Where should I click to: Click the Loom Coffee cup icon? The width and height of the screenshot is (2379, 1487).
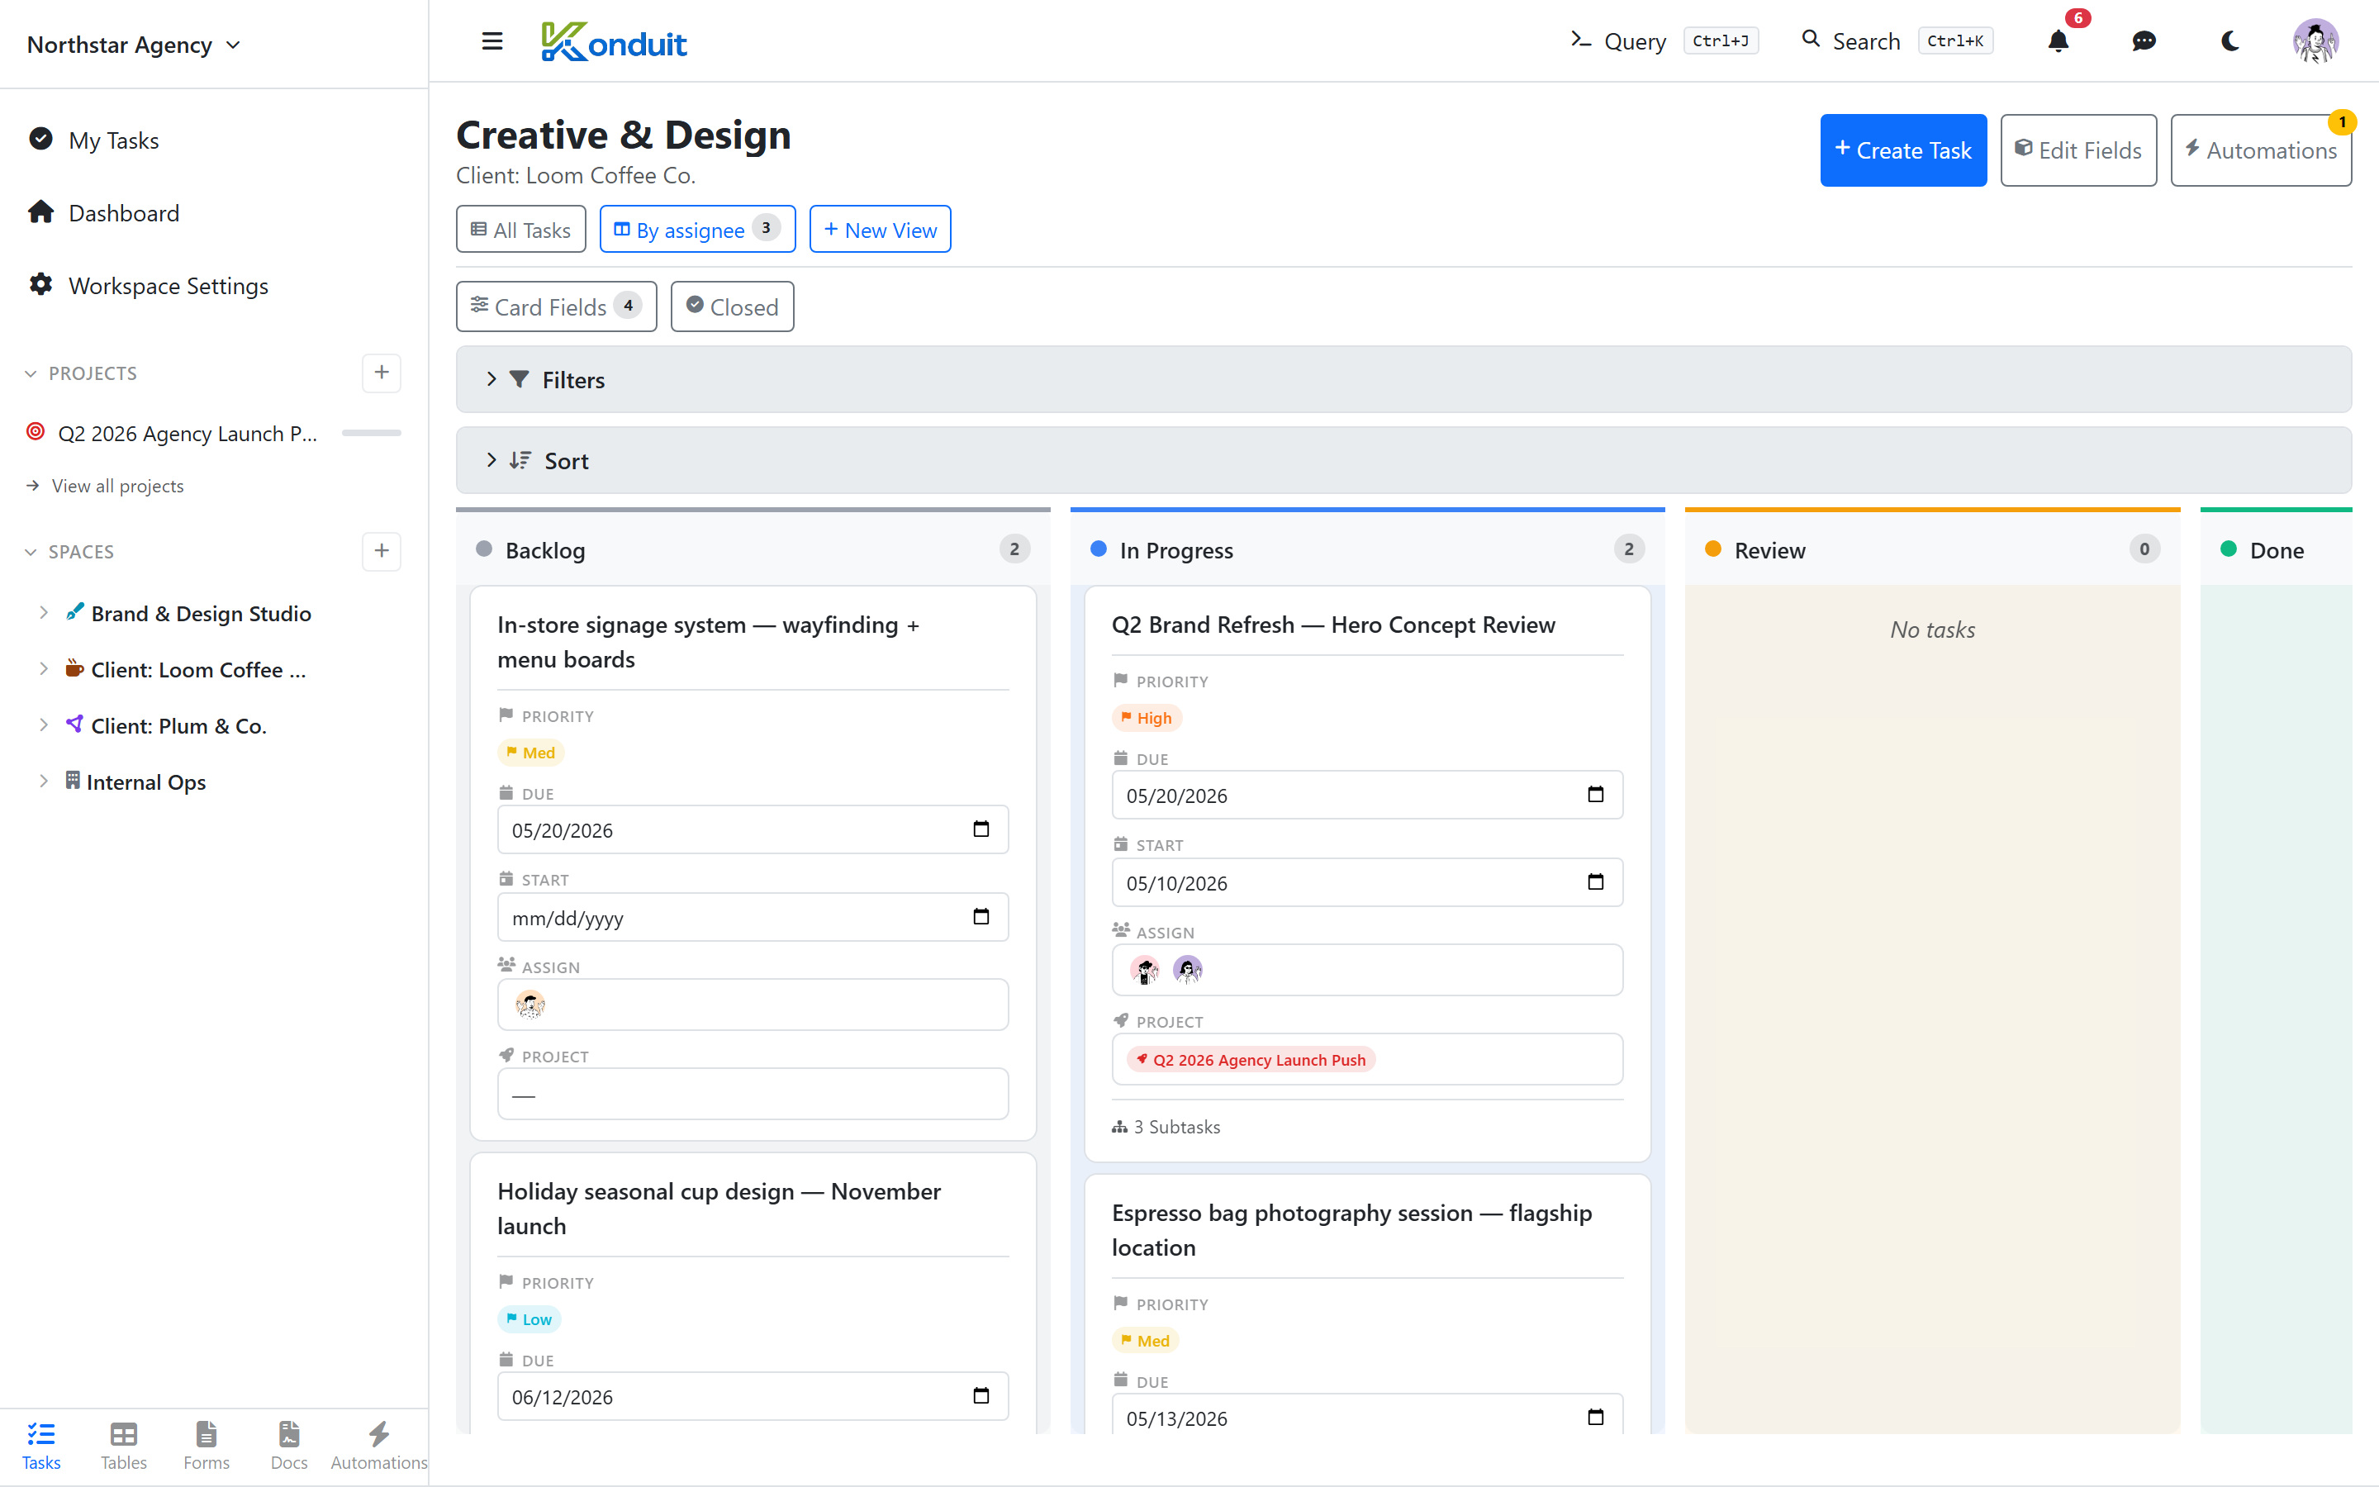pos(74,667)
